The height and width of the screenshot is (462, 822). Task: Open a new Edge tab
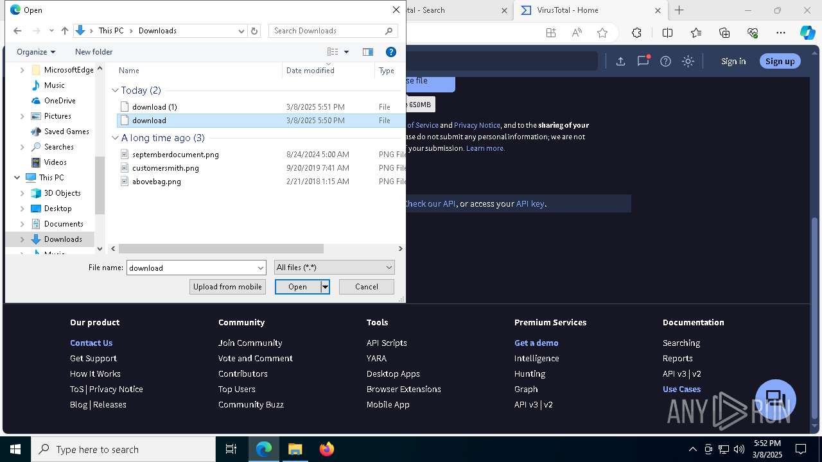point(679,10)
